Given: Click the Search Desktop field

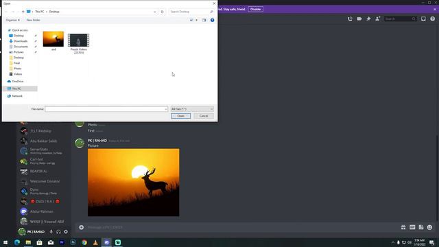Looking at the screenshot, I should pyautogui.click(x=191, y=12).
